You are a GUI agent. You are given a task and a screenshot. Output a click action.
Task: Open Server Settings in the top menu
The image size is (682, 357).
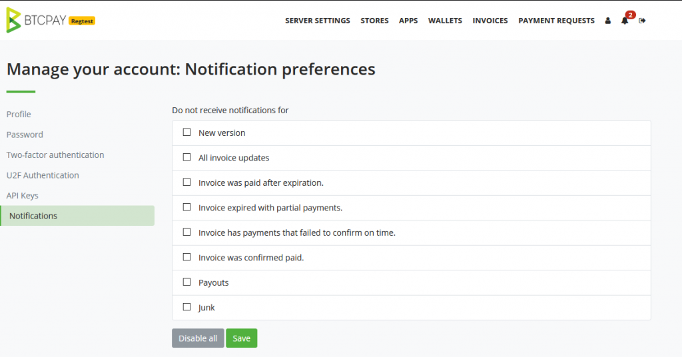click(318, 21)
